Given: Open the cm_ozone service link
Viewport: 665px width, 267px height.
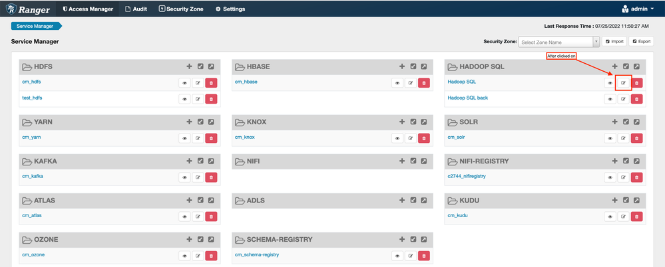Looking at the screenshot, I should coord(33,255).
